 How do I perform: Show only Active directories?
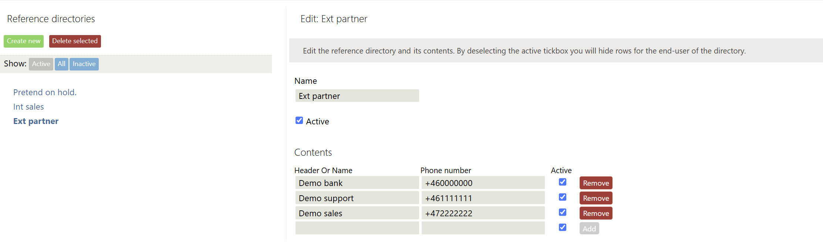pos(41,64)
